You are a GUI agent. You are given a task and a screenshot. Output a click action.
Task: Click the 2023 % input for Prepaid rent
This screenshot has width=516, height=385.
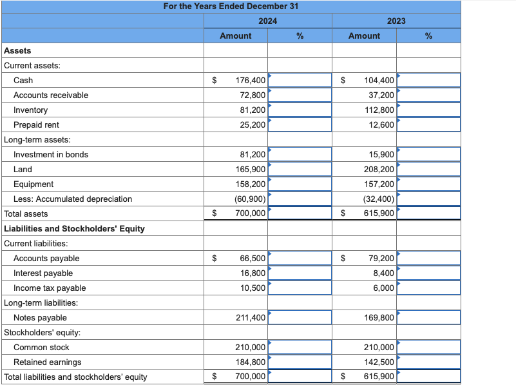point(429,124)
